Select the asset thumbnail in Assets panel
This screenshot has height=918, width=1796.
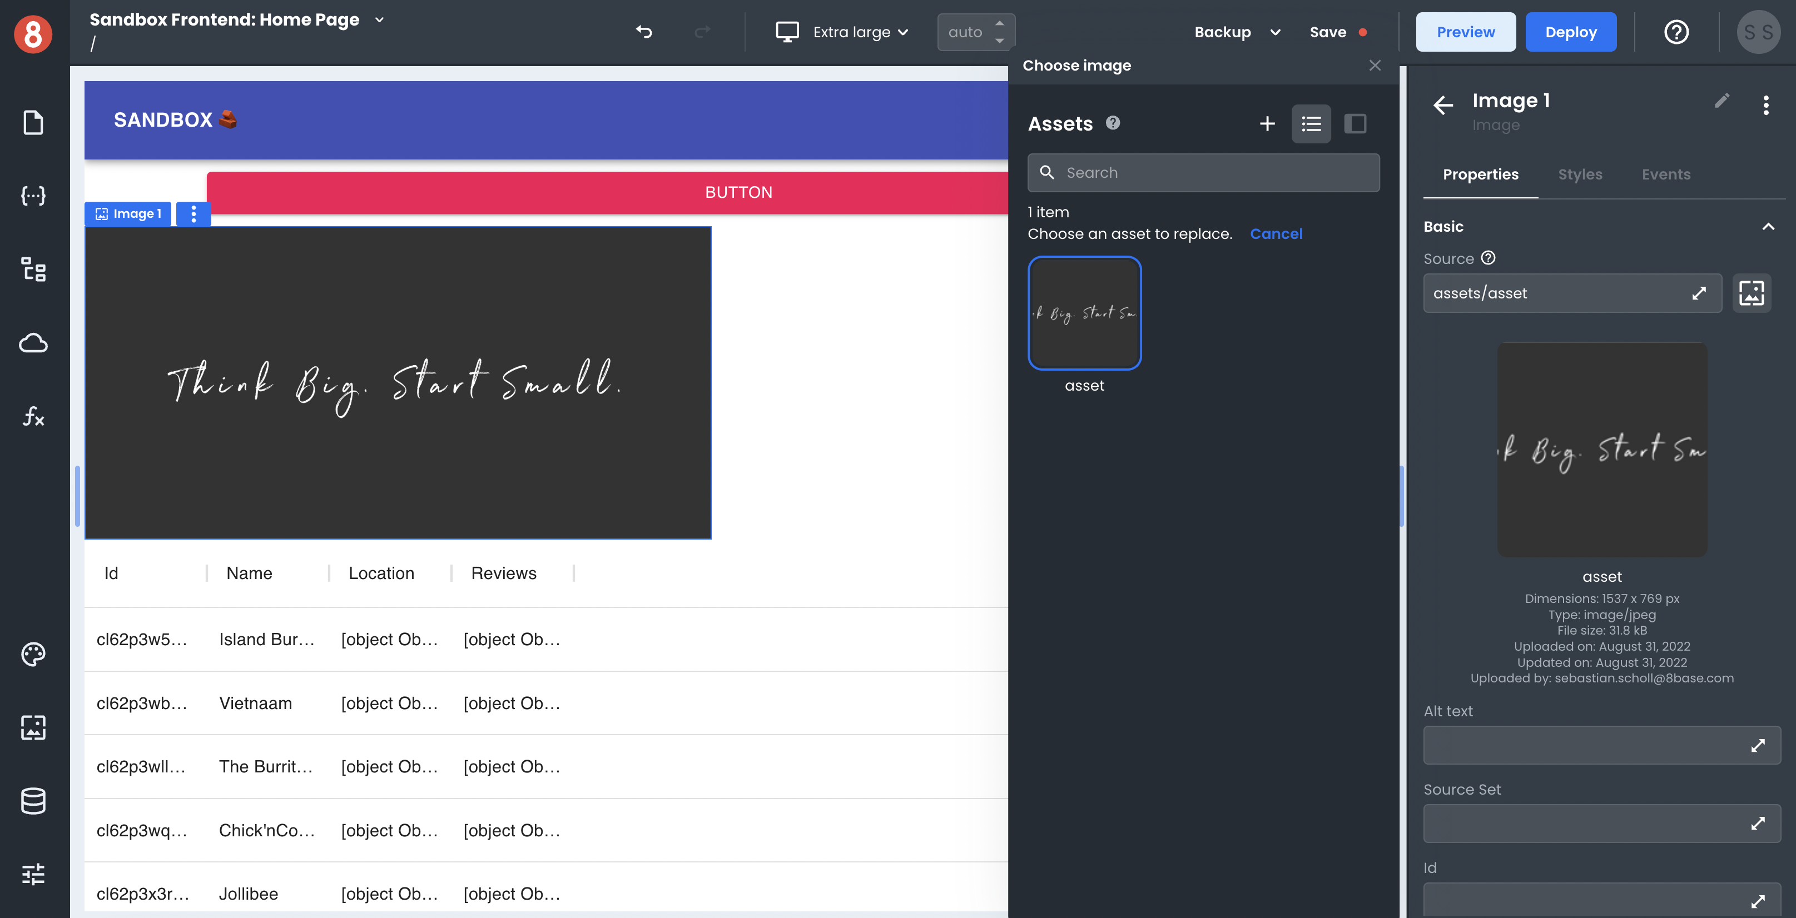[x=1084, y=313]
